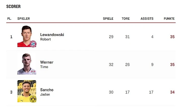
Task: Click the BVB badge on Sancho's photo
Action: tap(33, 99)
